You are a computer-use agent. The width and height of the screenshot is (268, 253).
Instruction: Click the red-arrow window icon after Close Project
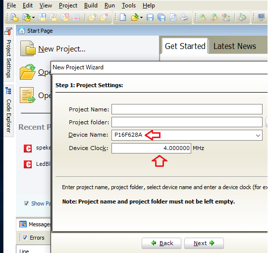(x=76, y=17)
